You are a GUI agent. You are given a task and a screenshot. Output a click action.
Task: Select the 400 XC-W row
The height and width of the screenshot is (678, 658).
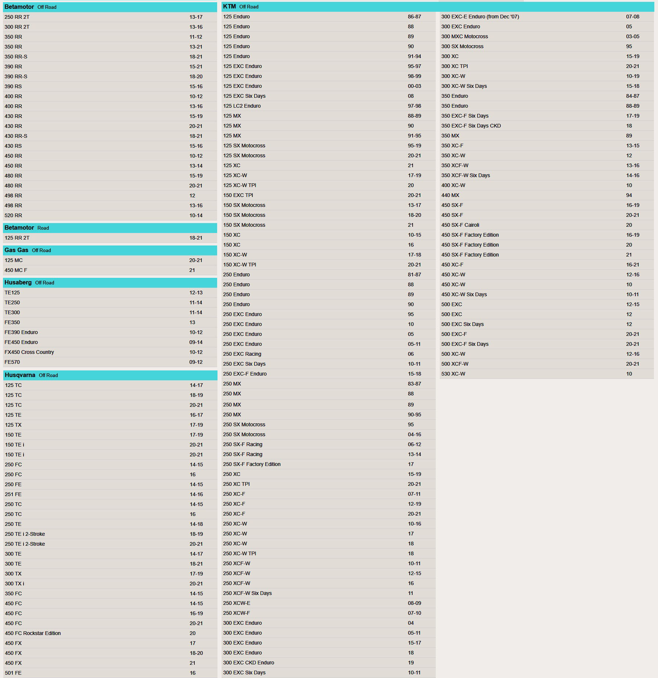coord(547,185)
